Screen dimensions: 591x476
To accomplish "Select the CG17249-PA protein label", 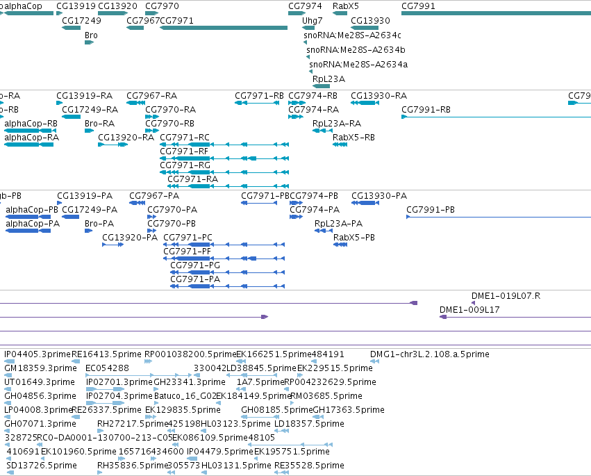I will click(x=90, y=210).
